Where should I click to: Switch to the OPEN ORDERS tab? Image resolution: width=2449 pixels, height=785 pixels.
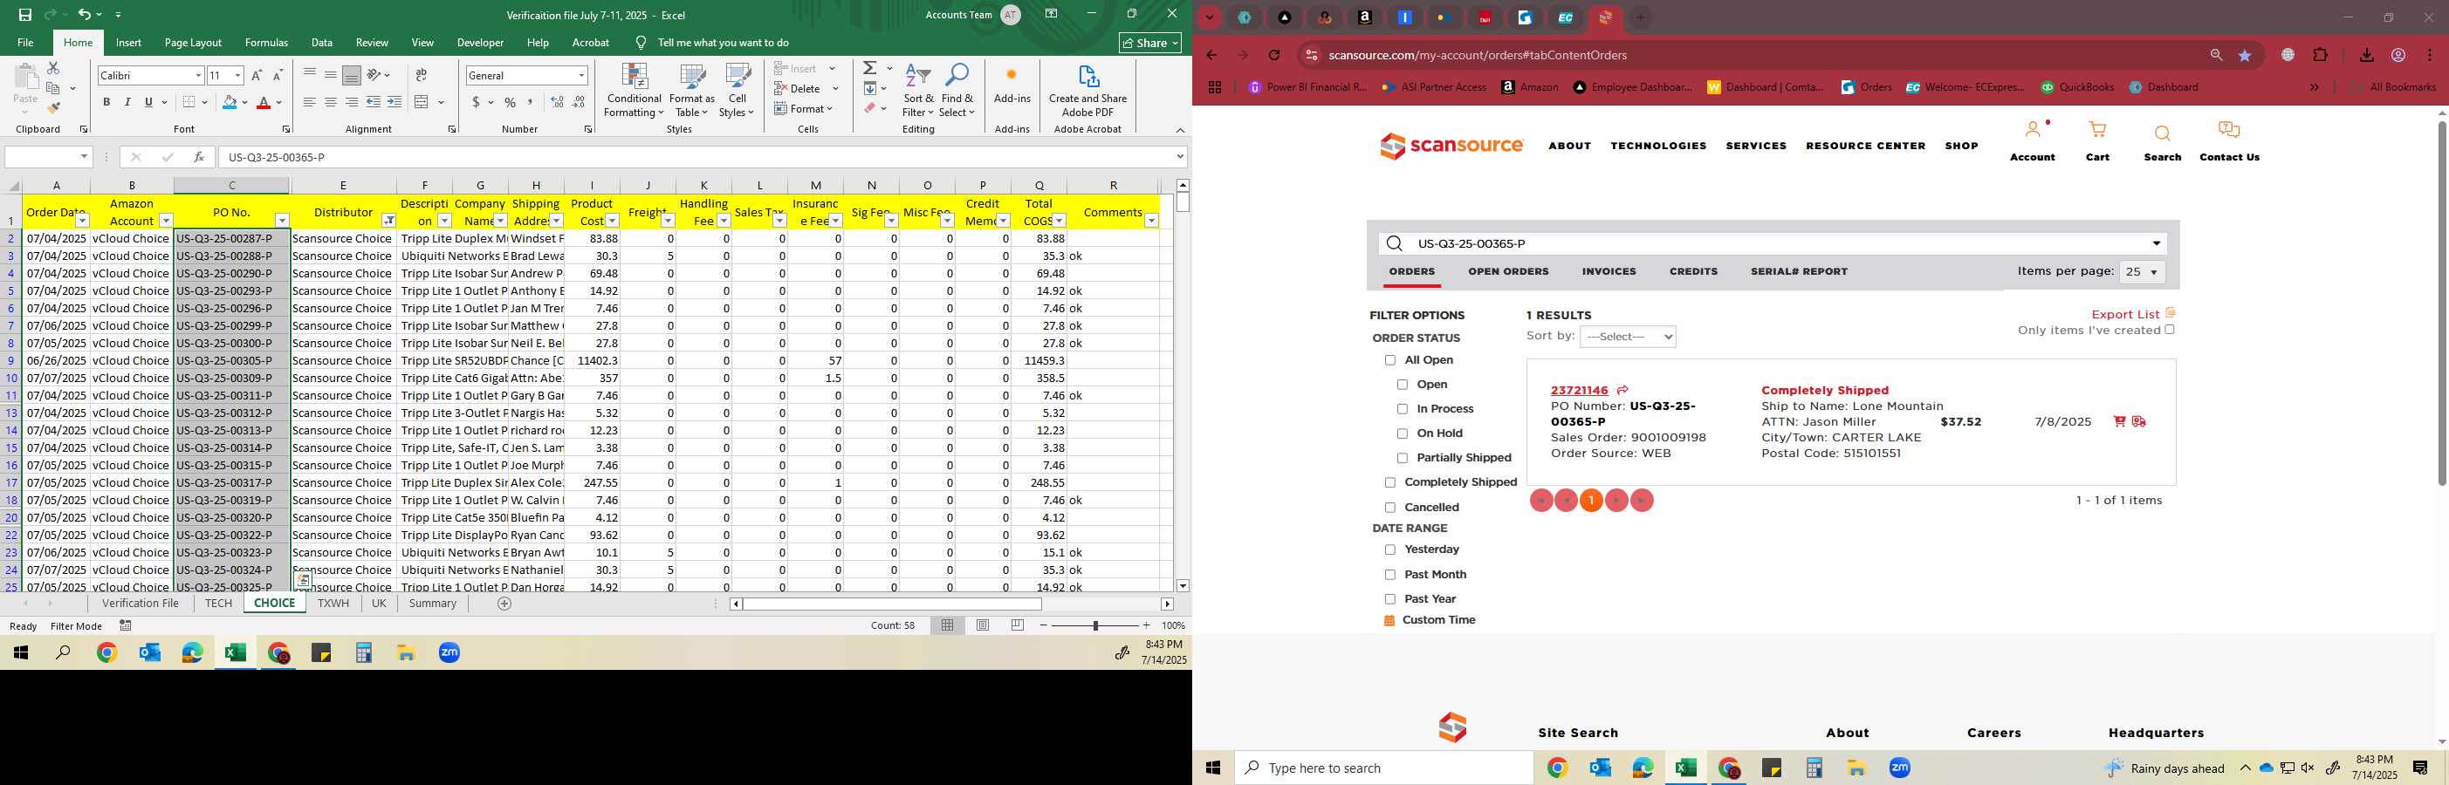(1508, 272)
